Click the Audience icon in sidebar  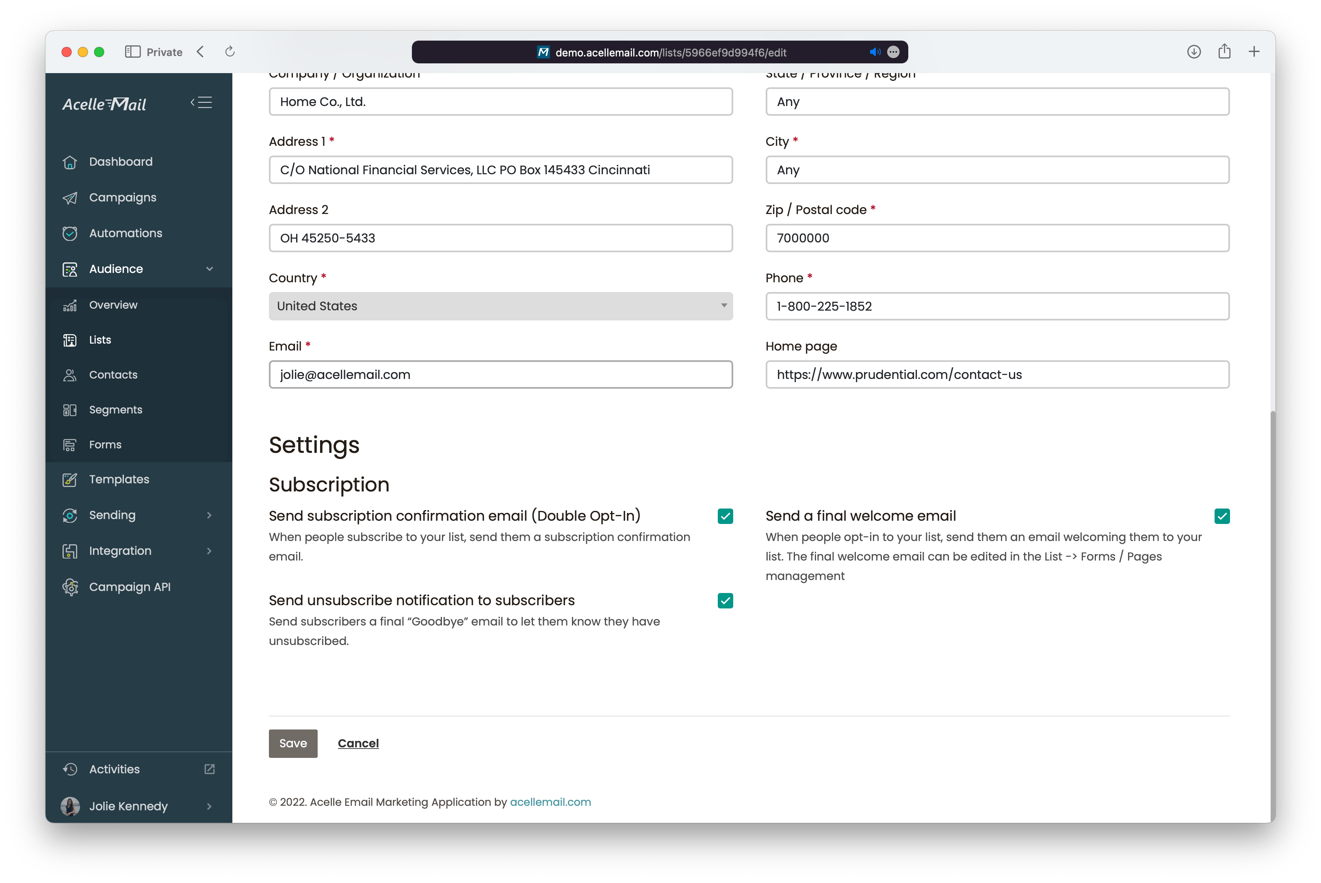point(69,268)
